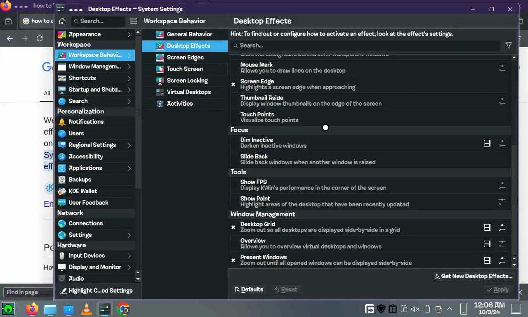Open the application launcher on the taskbar
The height and width of the screenshot is (317, 528).
click(x=8, y=308)
